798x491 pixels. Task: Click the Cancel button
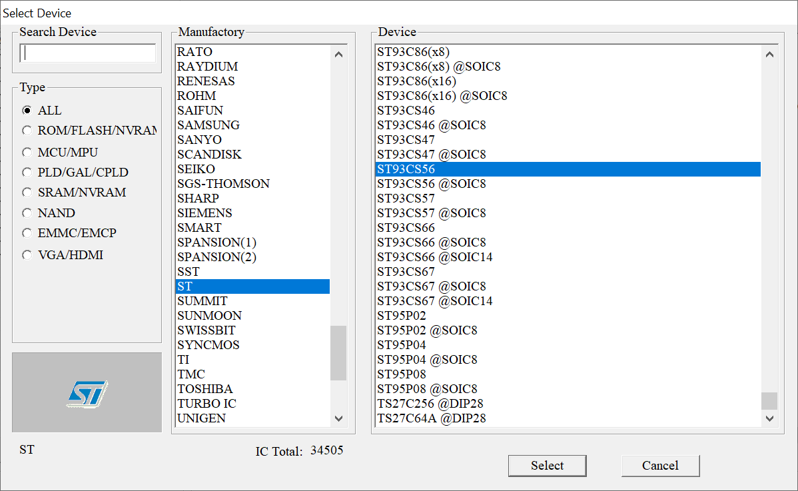(x=660, y=466)
